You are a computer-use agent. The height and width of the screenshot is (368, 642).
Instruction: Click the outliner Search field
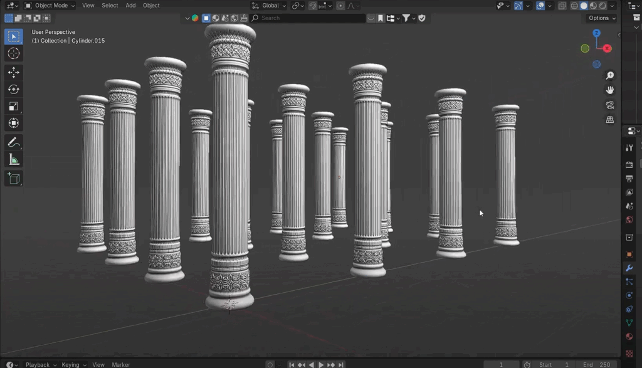307,18
